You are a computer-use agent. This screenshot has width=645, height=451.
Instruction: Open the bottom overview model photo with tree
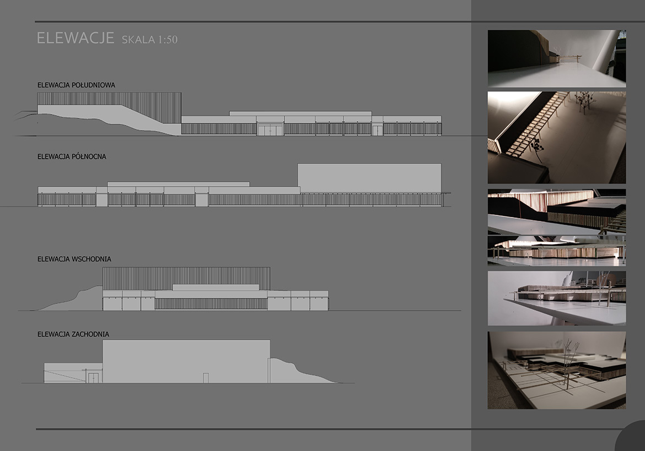pos(557,370)
